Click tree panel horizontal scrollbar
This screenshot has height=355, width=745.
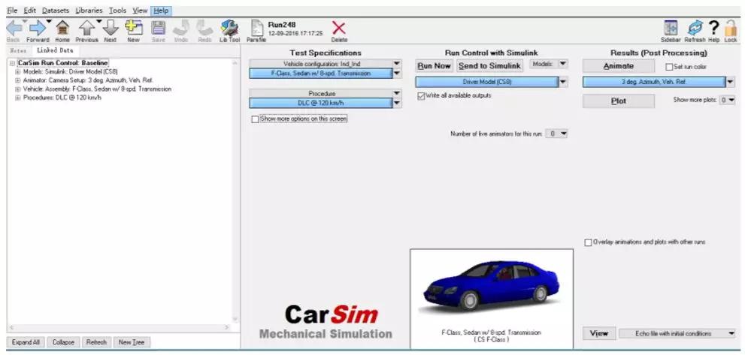pos(120,327)
